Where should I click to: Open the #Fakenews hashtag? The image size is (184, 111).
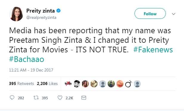tap(153, 50)
